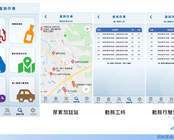174x140 pixels.
Task: Click the 勤務工時 caption
Action: click(115, 112)
